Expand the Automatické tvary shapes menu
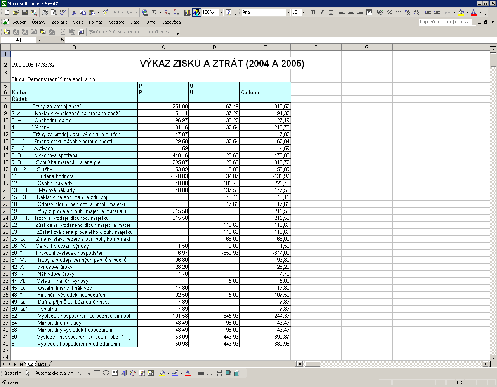The height and width of the screenshot is (387, 497). (54, 373)
